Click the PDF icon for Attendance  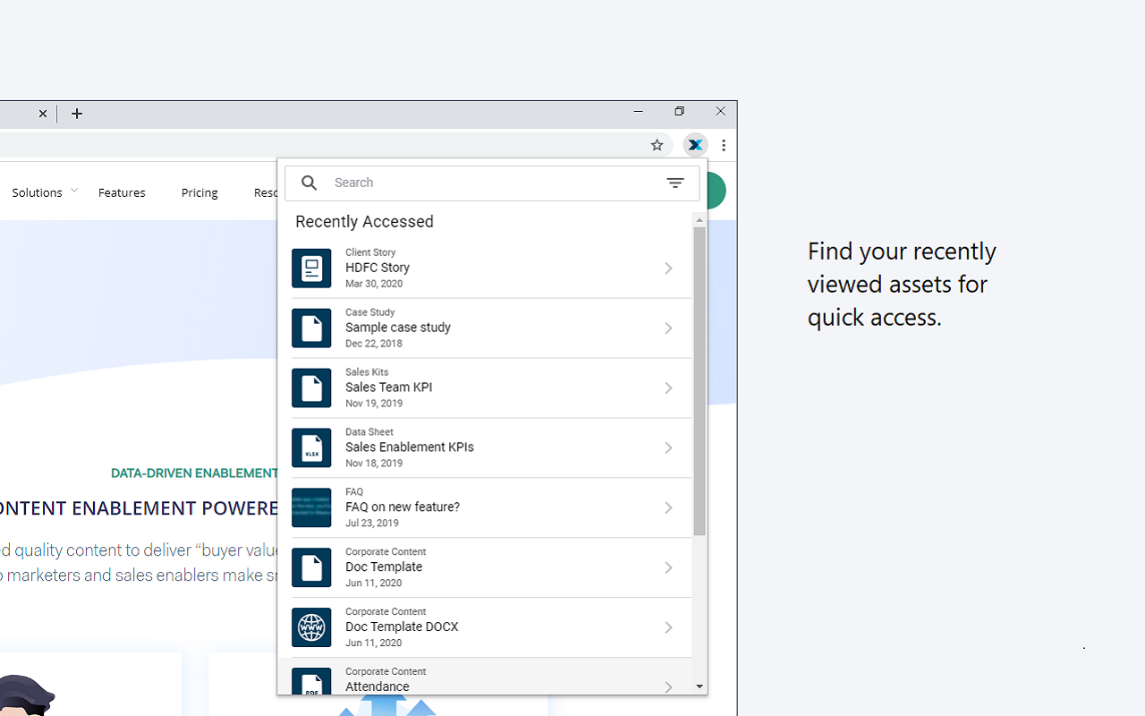311,681
